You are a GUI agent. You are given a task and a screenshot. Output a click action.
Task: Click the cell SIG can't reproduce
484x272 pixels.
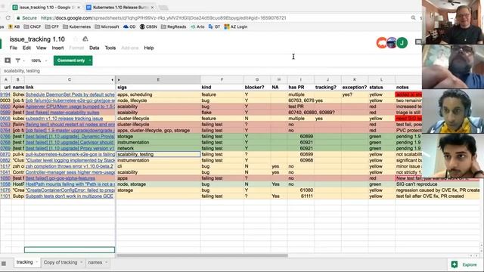pos(438,184)
